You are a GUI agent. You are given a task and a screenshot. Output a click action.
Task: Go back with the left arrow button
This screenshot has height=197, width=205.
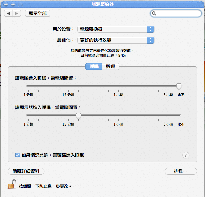(x=8, y=13)
